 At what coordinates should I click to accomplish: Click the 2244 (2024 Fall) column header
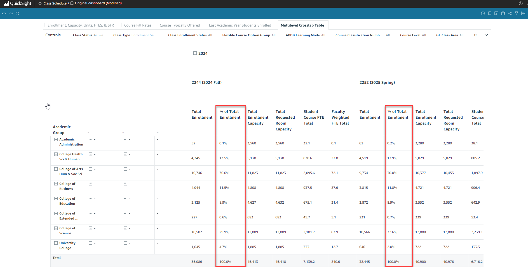click(x=206, y=82)
